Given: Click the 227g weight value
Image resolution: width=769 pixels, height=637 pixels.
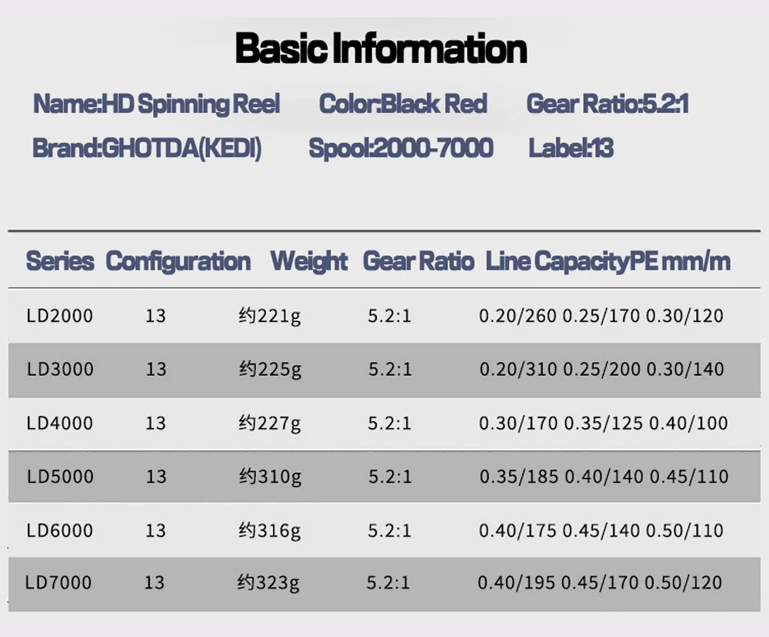Looking at the screenshot, I should 270,423.
